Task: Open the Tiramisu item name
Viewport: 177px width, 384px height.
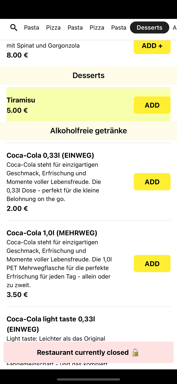Action: tap(21, 100)
